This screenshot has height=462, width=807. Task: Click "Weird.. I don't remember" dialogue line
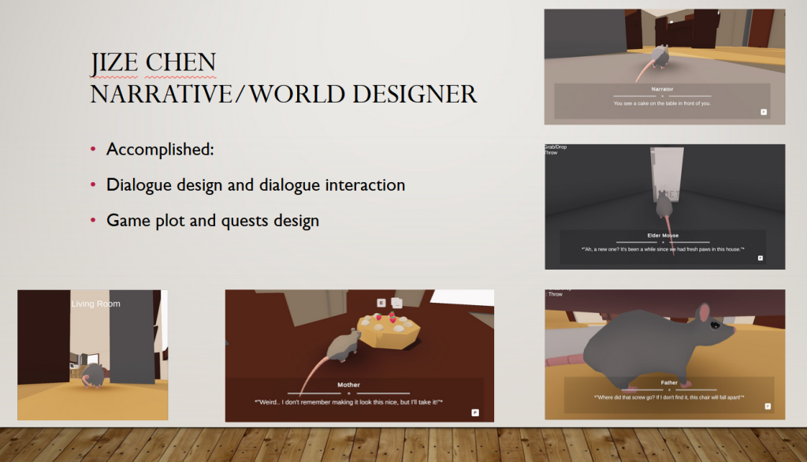tap(348, 402)
